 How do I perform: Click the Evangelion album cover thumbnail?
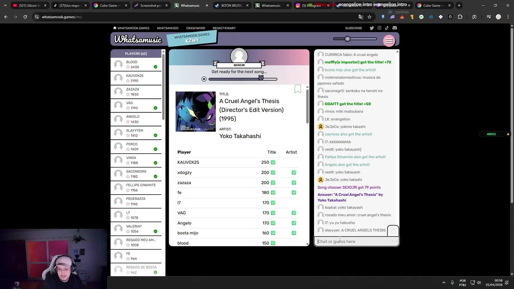tap(196, 112)
